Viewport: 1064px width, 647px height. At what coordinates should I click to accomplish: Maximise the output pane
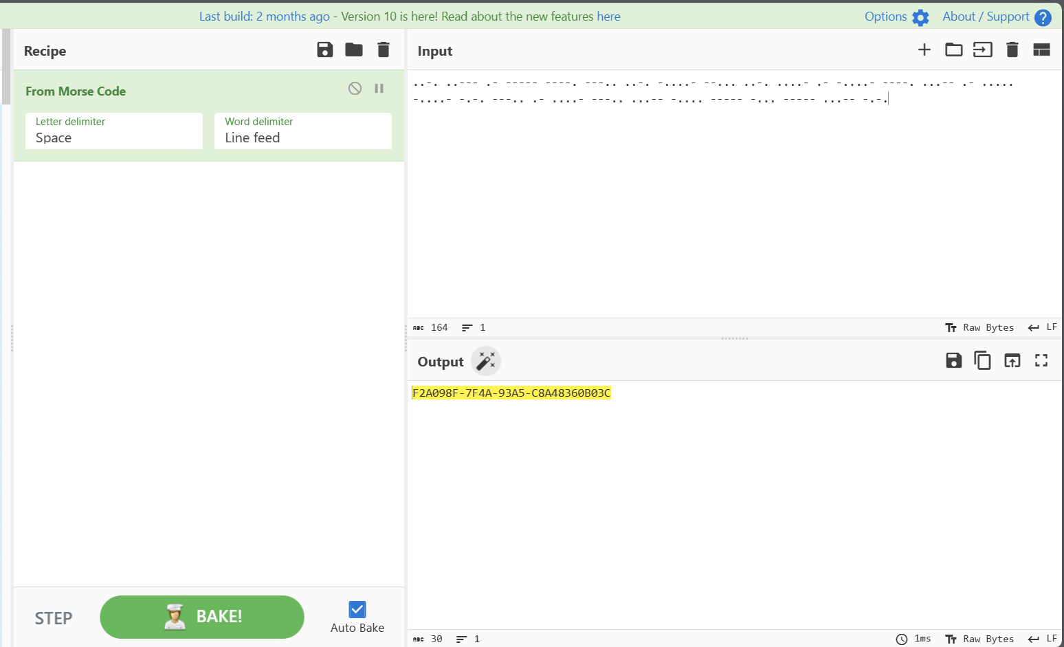click(1041, 360)
